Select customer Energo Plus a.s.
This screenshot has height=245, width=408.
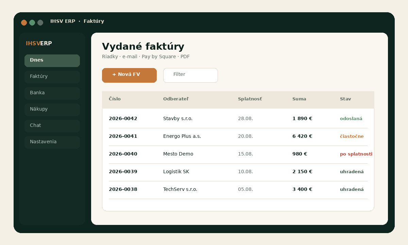(182, 136)
